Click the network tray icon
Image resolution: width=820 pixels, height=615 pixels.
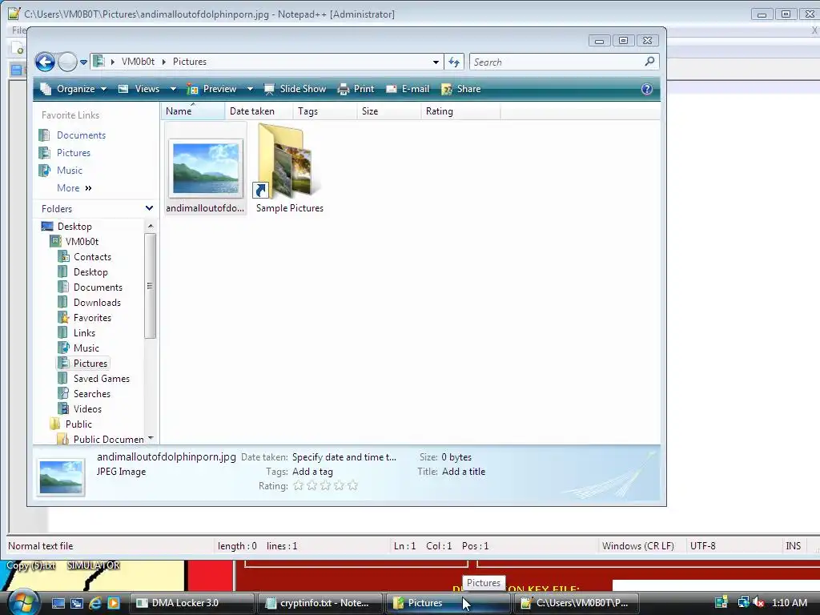click(742, 603)
